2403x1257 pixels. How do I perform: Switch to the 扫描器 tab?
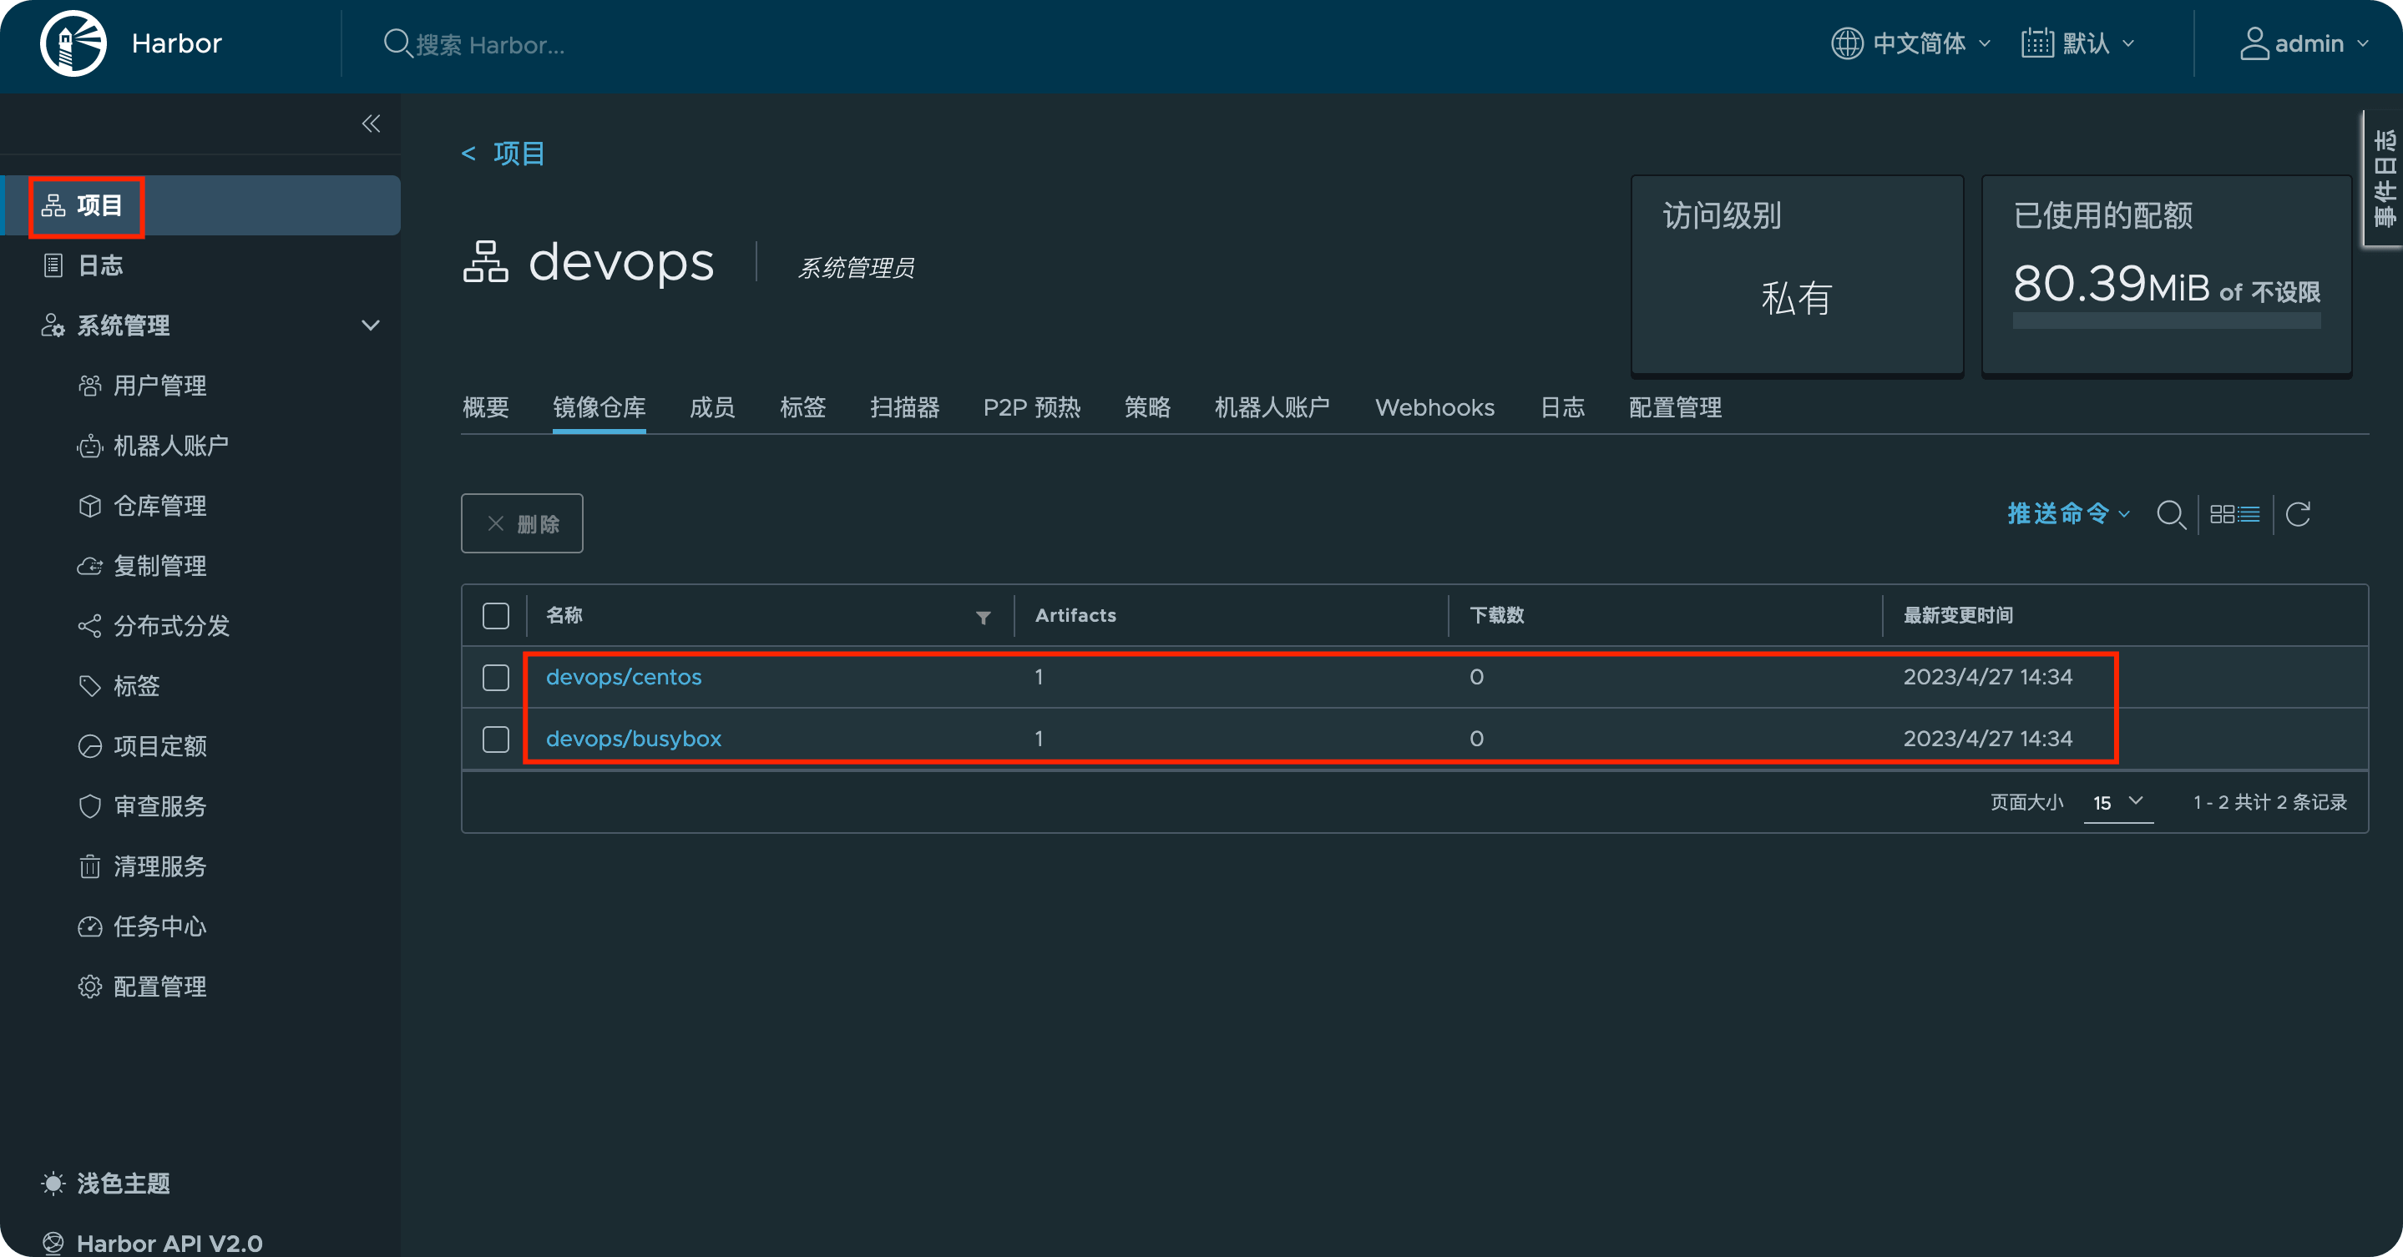(904, 407)
